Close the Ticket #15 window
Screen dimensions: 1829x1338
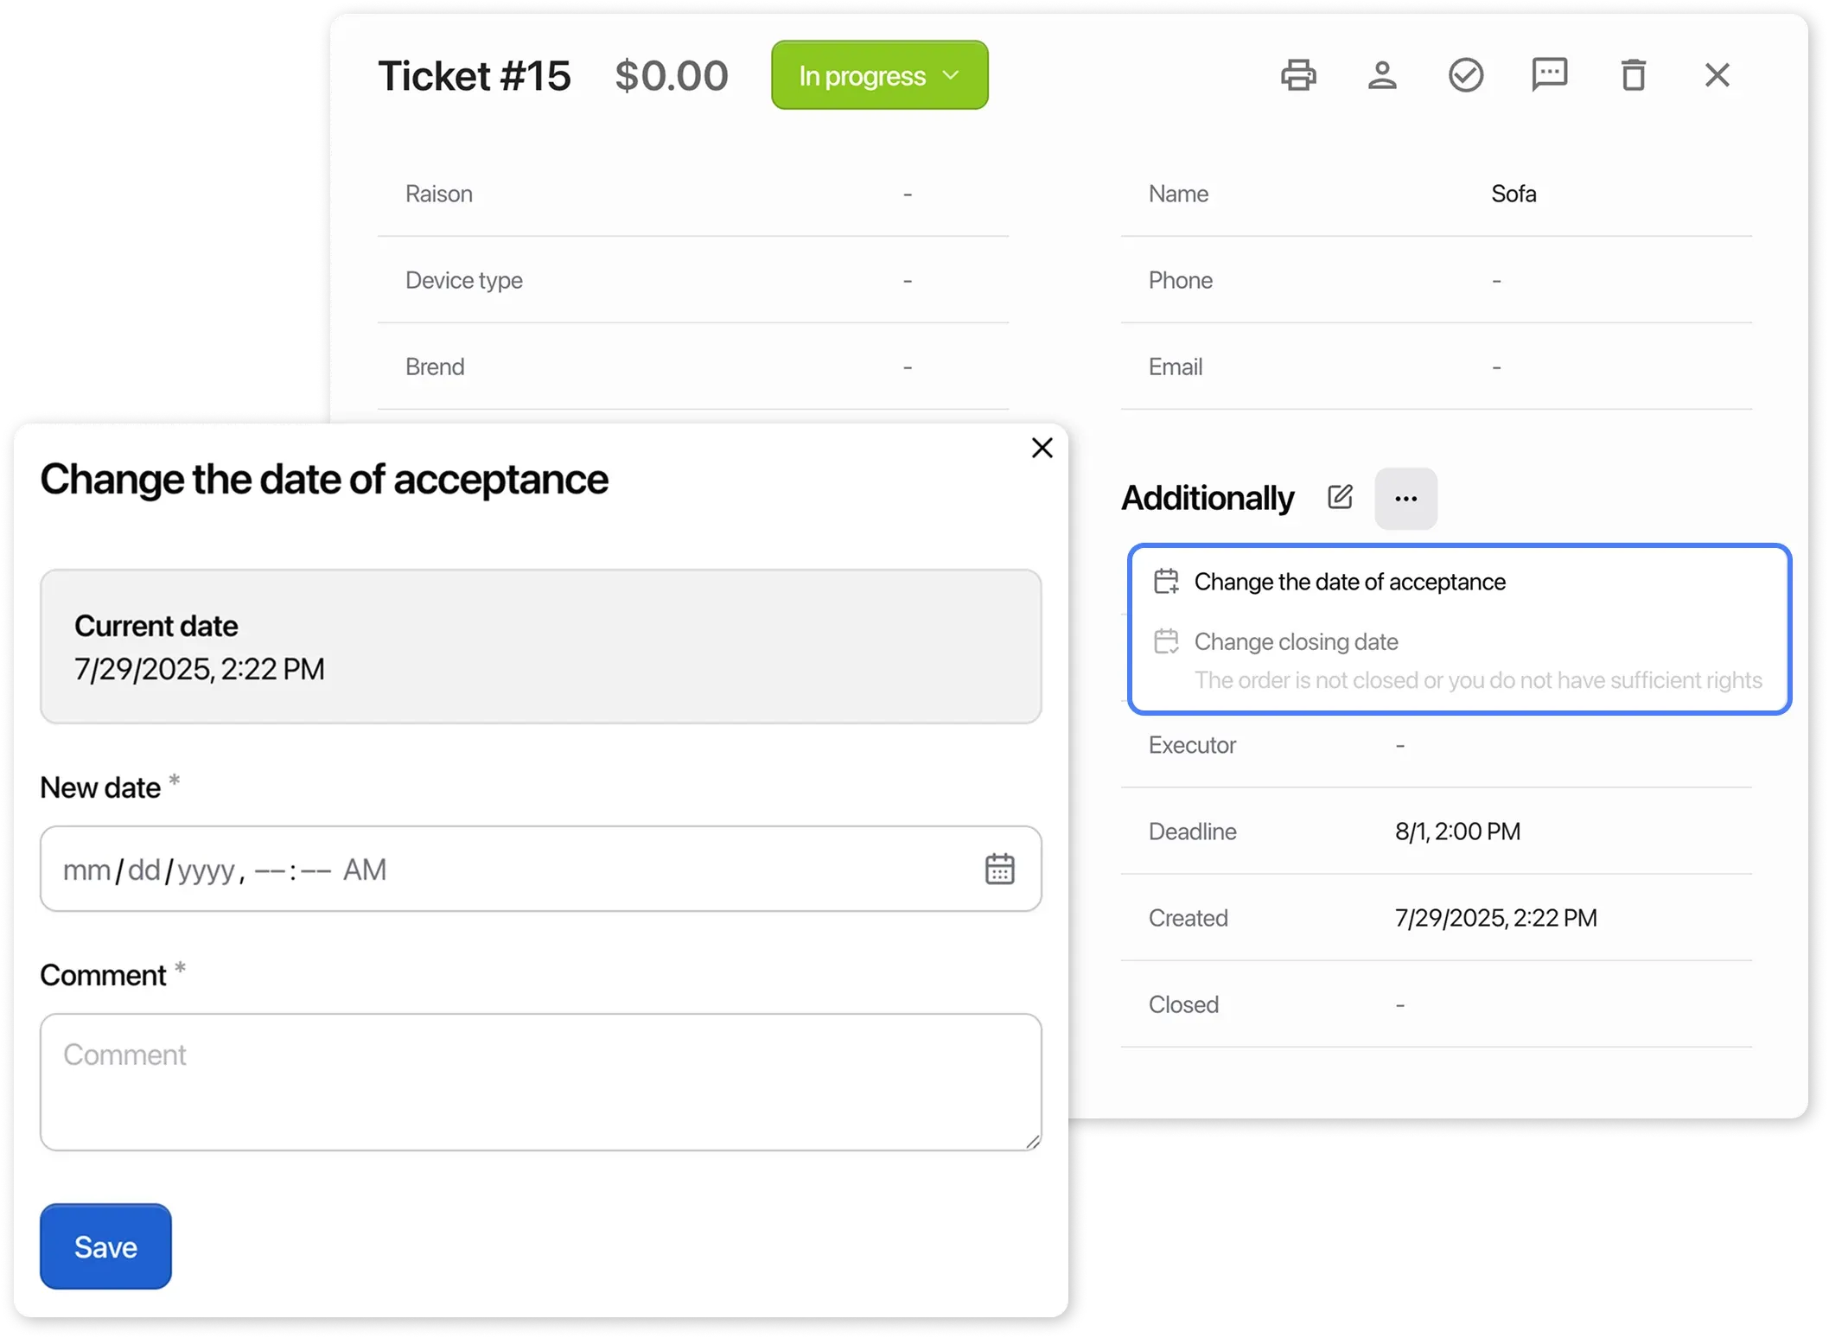pyautogui.click(x=1717, y=75)
